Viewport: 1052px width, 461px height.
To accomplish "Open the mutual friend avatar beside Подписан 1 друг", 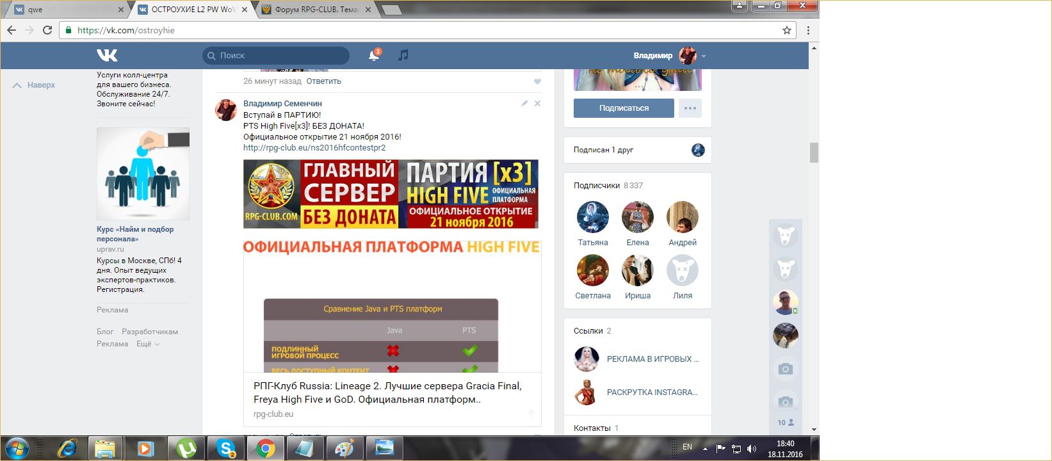I will [698, 150].
